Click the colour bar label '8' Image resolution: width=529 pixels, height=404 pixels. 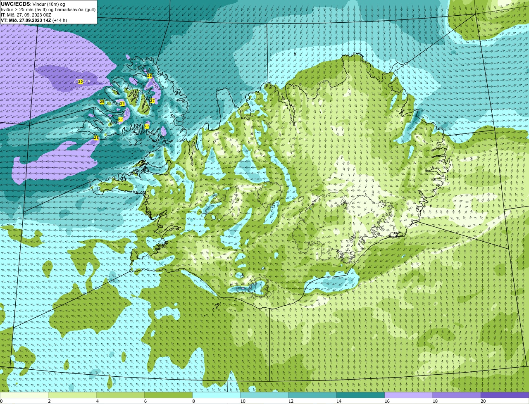coord(194,401)
